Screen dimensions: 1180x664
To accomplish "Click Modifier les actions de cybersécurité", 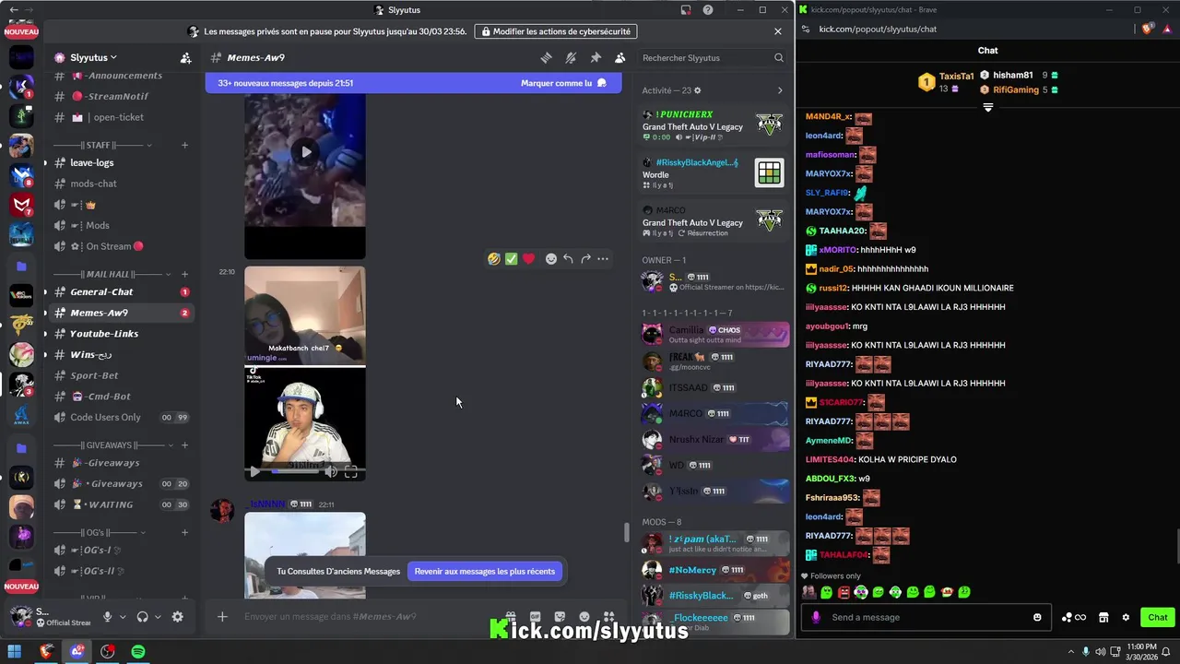I will pos(558,31).
